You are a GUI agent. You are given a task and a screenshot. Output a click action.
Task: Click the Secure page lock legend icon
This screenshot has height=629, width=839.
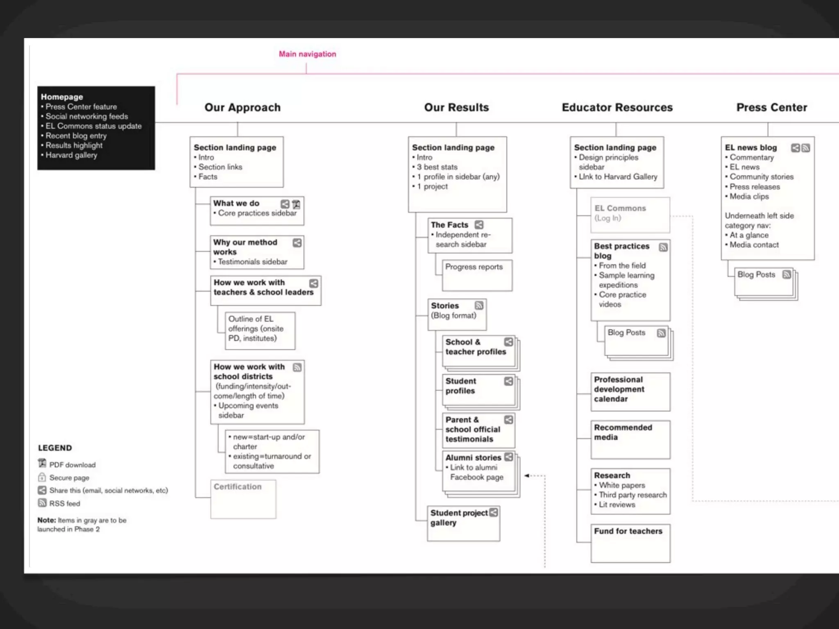[42, 477]
